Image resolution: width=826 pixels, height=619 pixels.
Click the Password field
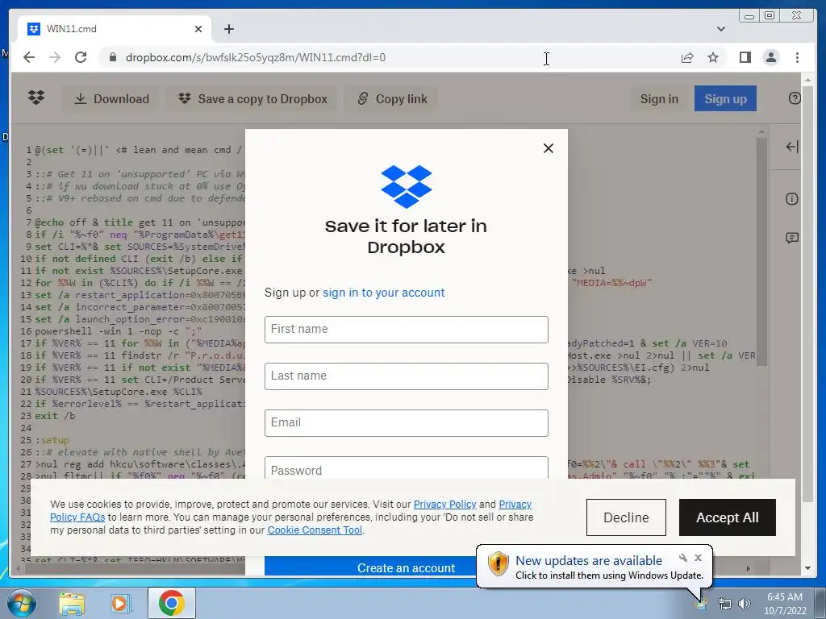click(407, 468)
